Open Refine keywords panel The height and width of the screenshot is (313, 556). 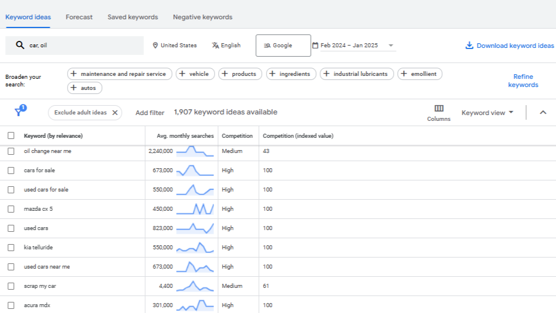[523, 81]
